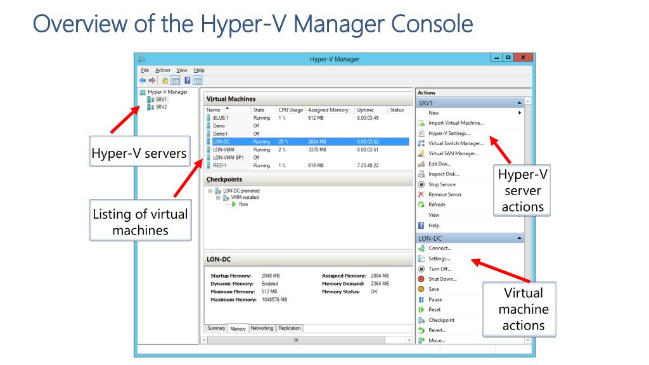Switch to the Memory tab
This screenshot has width=649, height=365.
(x=238, y=329)
